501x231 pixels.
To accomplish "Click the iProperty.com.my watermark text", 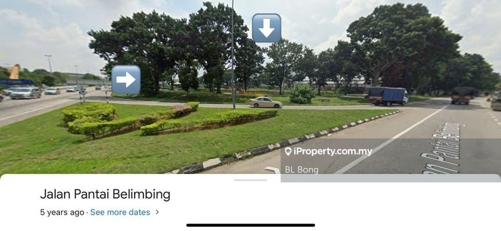I will [x=333, y=151].
